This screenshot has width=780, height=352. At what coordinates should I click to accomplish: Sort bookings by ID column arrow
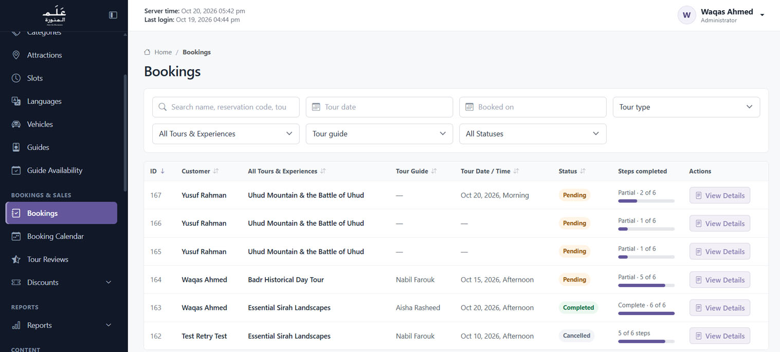pos(162,171)
